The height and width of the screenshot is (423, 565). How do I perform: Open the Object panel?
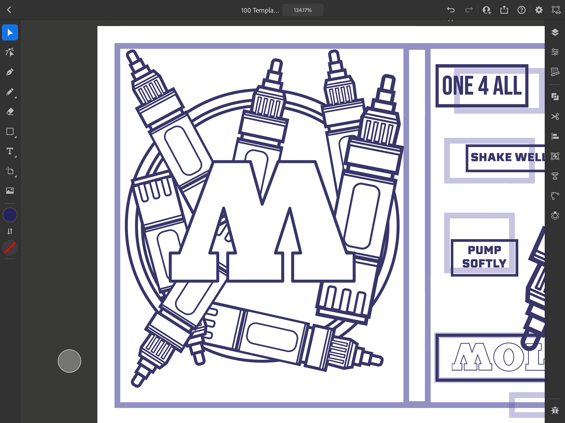click(x=555, y=156)
